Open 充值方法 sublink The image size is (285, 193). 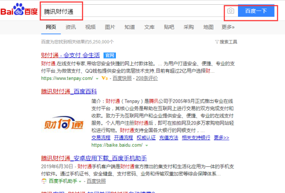click(169, 138)
